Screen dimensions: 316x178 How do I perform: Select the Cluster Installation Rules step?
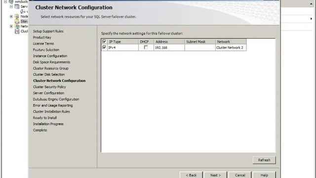(x=51, y=112)
